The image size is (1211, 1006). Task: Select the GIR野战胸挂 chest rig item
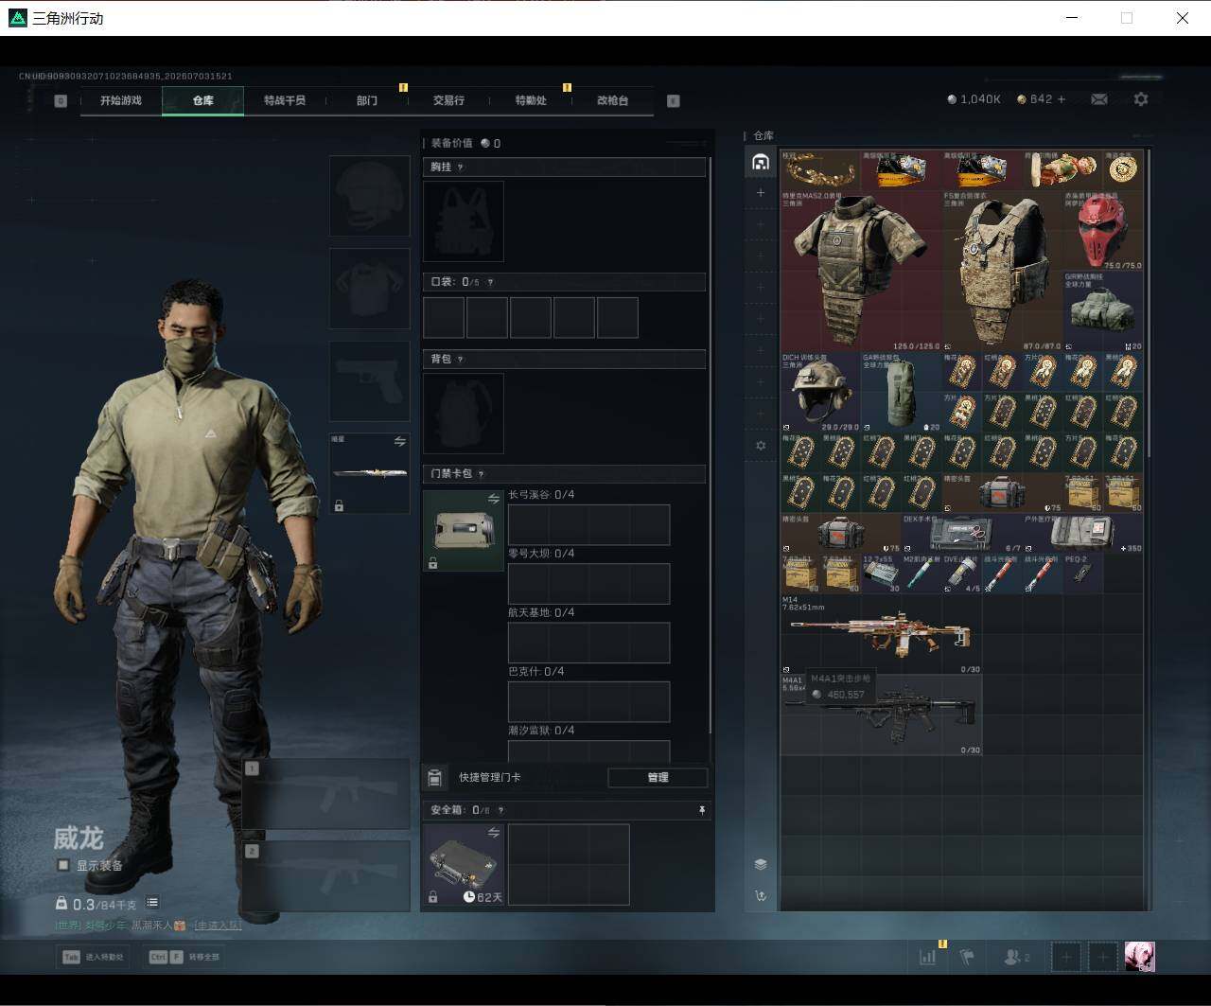[1103, 311]
